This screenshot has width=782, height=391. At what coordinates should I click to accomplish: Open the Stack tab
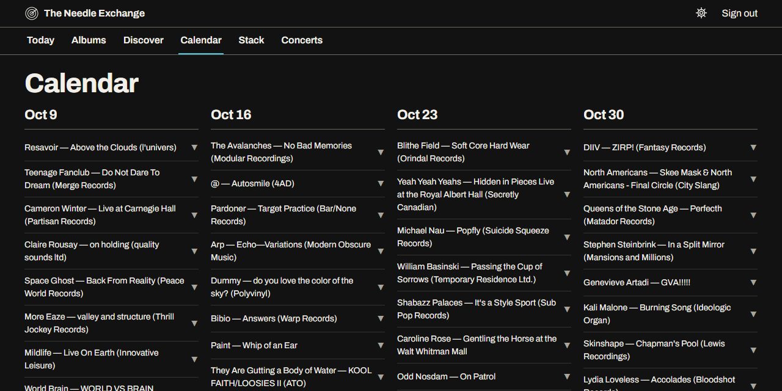[251, 40]
